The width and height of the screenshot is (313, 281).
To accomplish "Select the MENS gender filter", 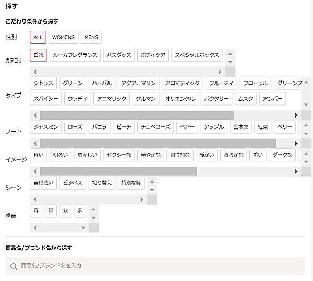I will pyautogui.click(x=91, y=37).
